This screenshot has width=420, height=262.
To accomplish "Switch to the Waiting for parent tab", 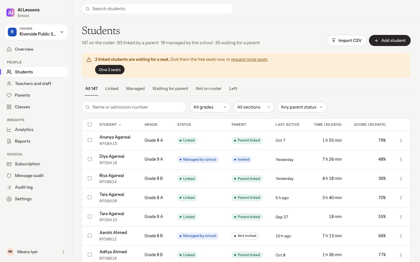I will tap(170, 88).
